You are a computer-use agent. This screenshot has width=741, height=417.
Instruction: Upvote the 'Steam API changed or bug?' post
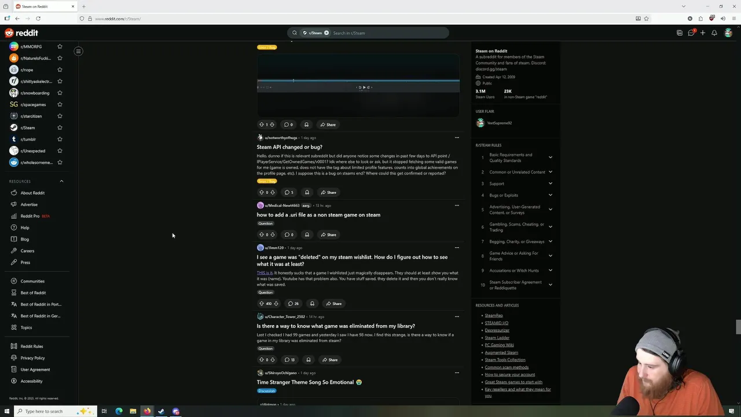(x=261, y=192)
